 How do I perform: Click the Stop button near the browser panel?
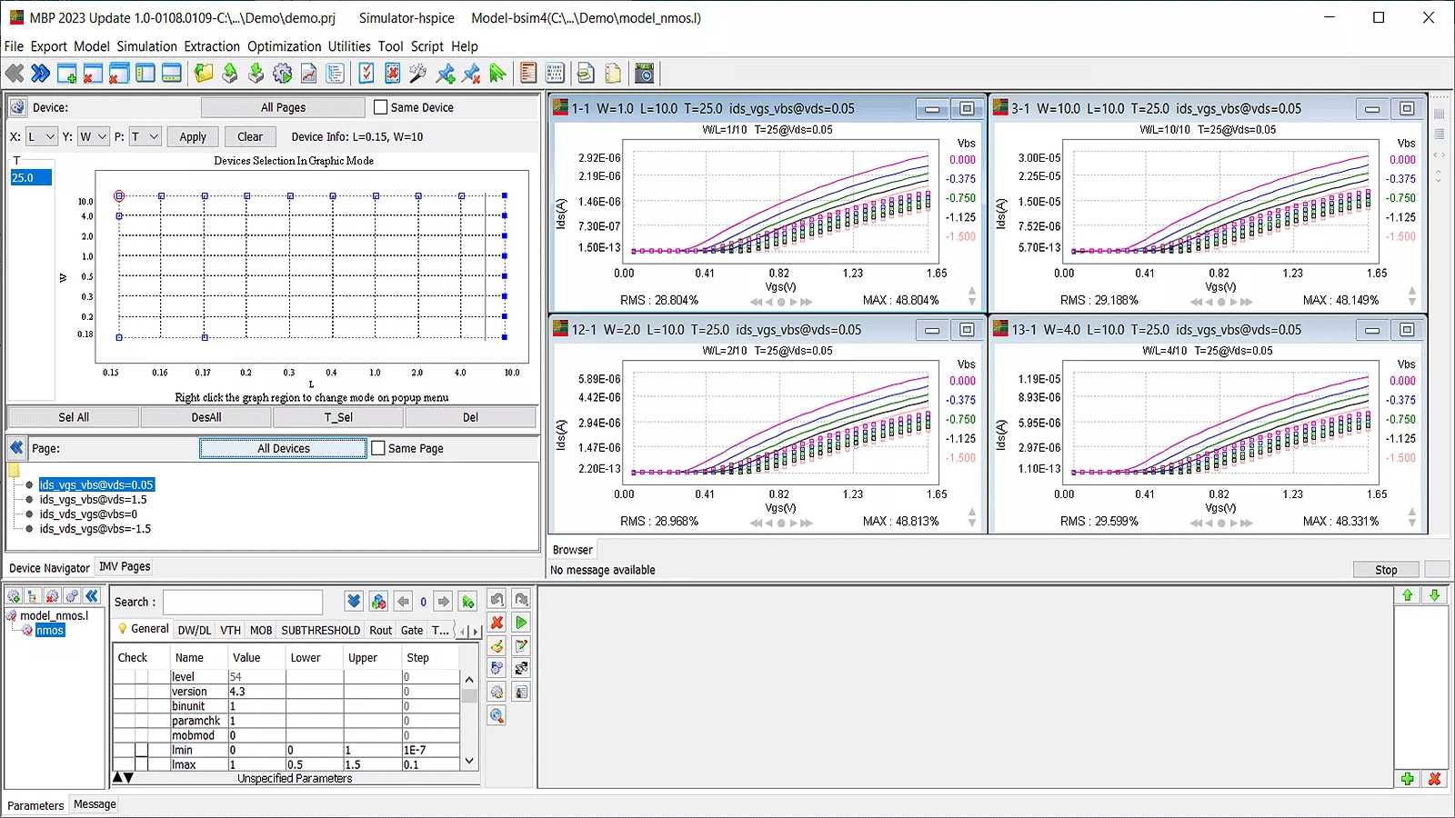click(x=1386, y=569)
